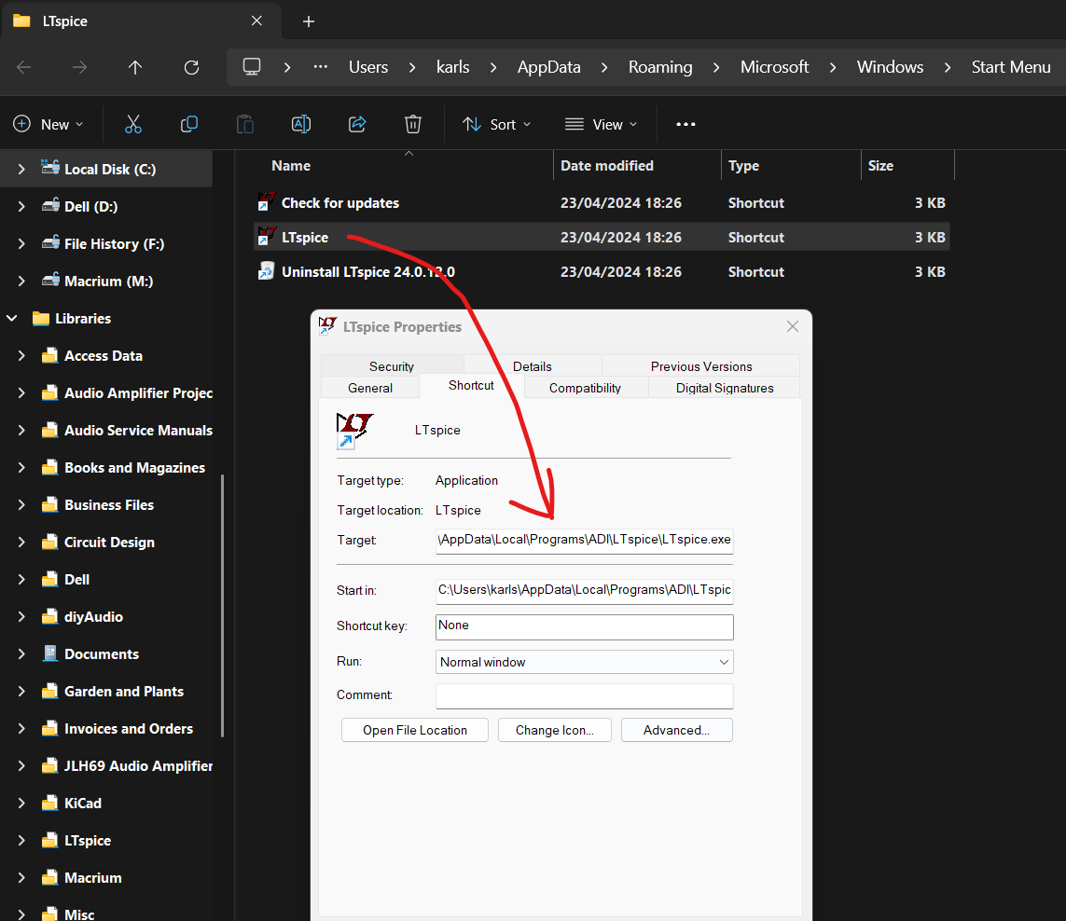1066x921 pixels.
Task: Click the LTspice shortcut icon in file list
Action: click(x=267, y=237)
